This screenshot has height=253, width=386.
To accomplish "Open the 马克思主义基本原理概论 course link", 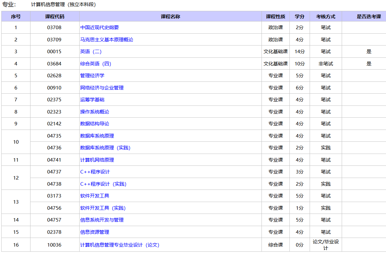I will pos(107,40).
